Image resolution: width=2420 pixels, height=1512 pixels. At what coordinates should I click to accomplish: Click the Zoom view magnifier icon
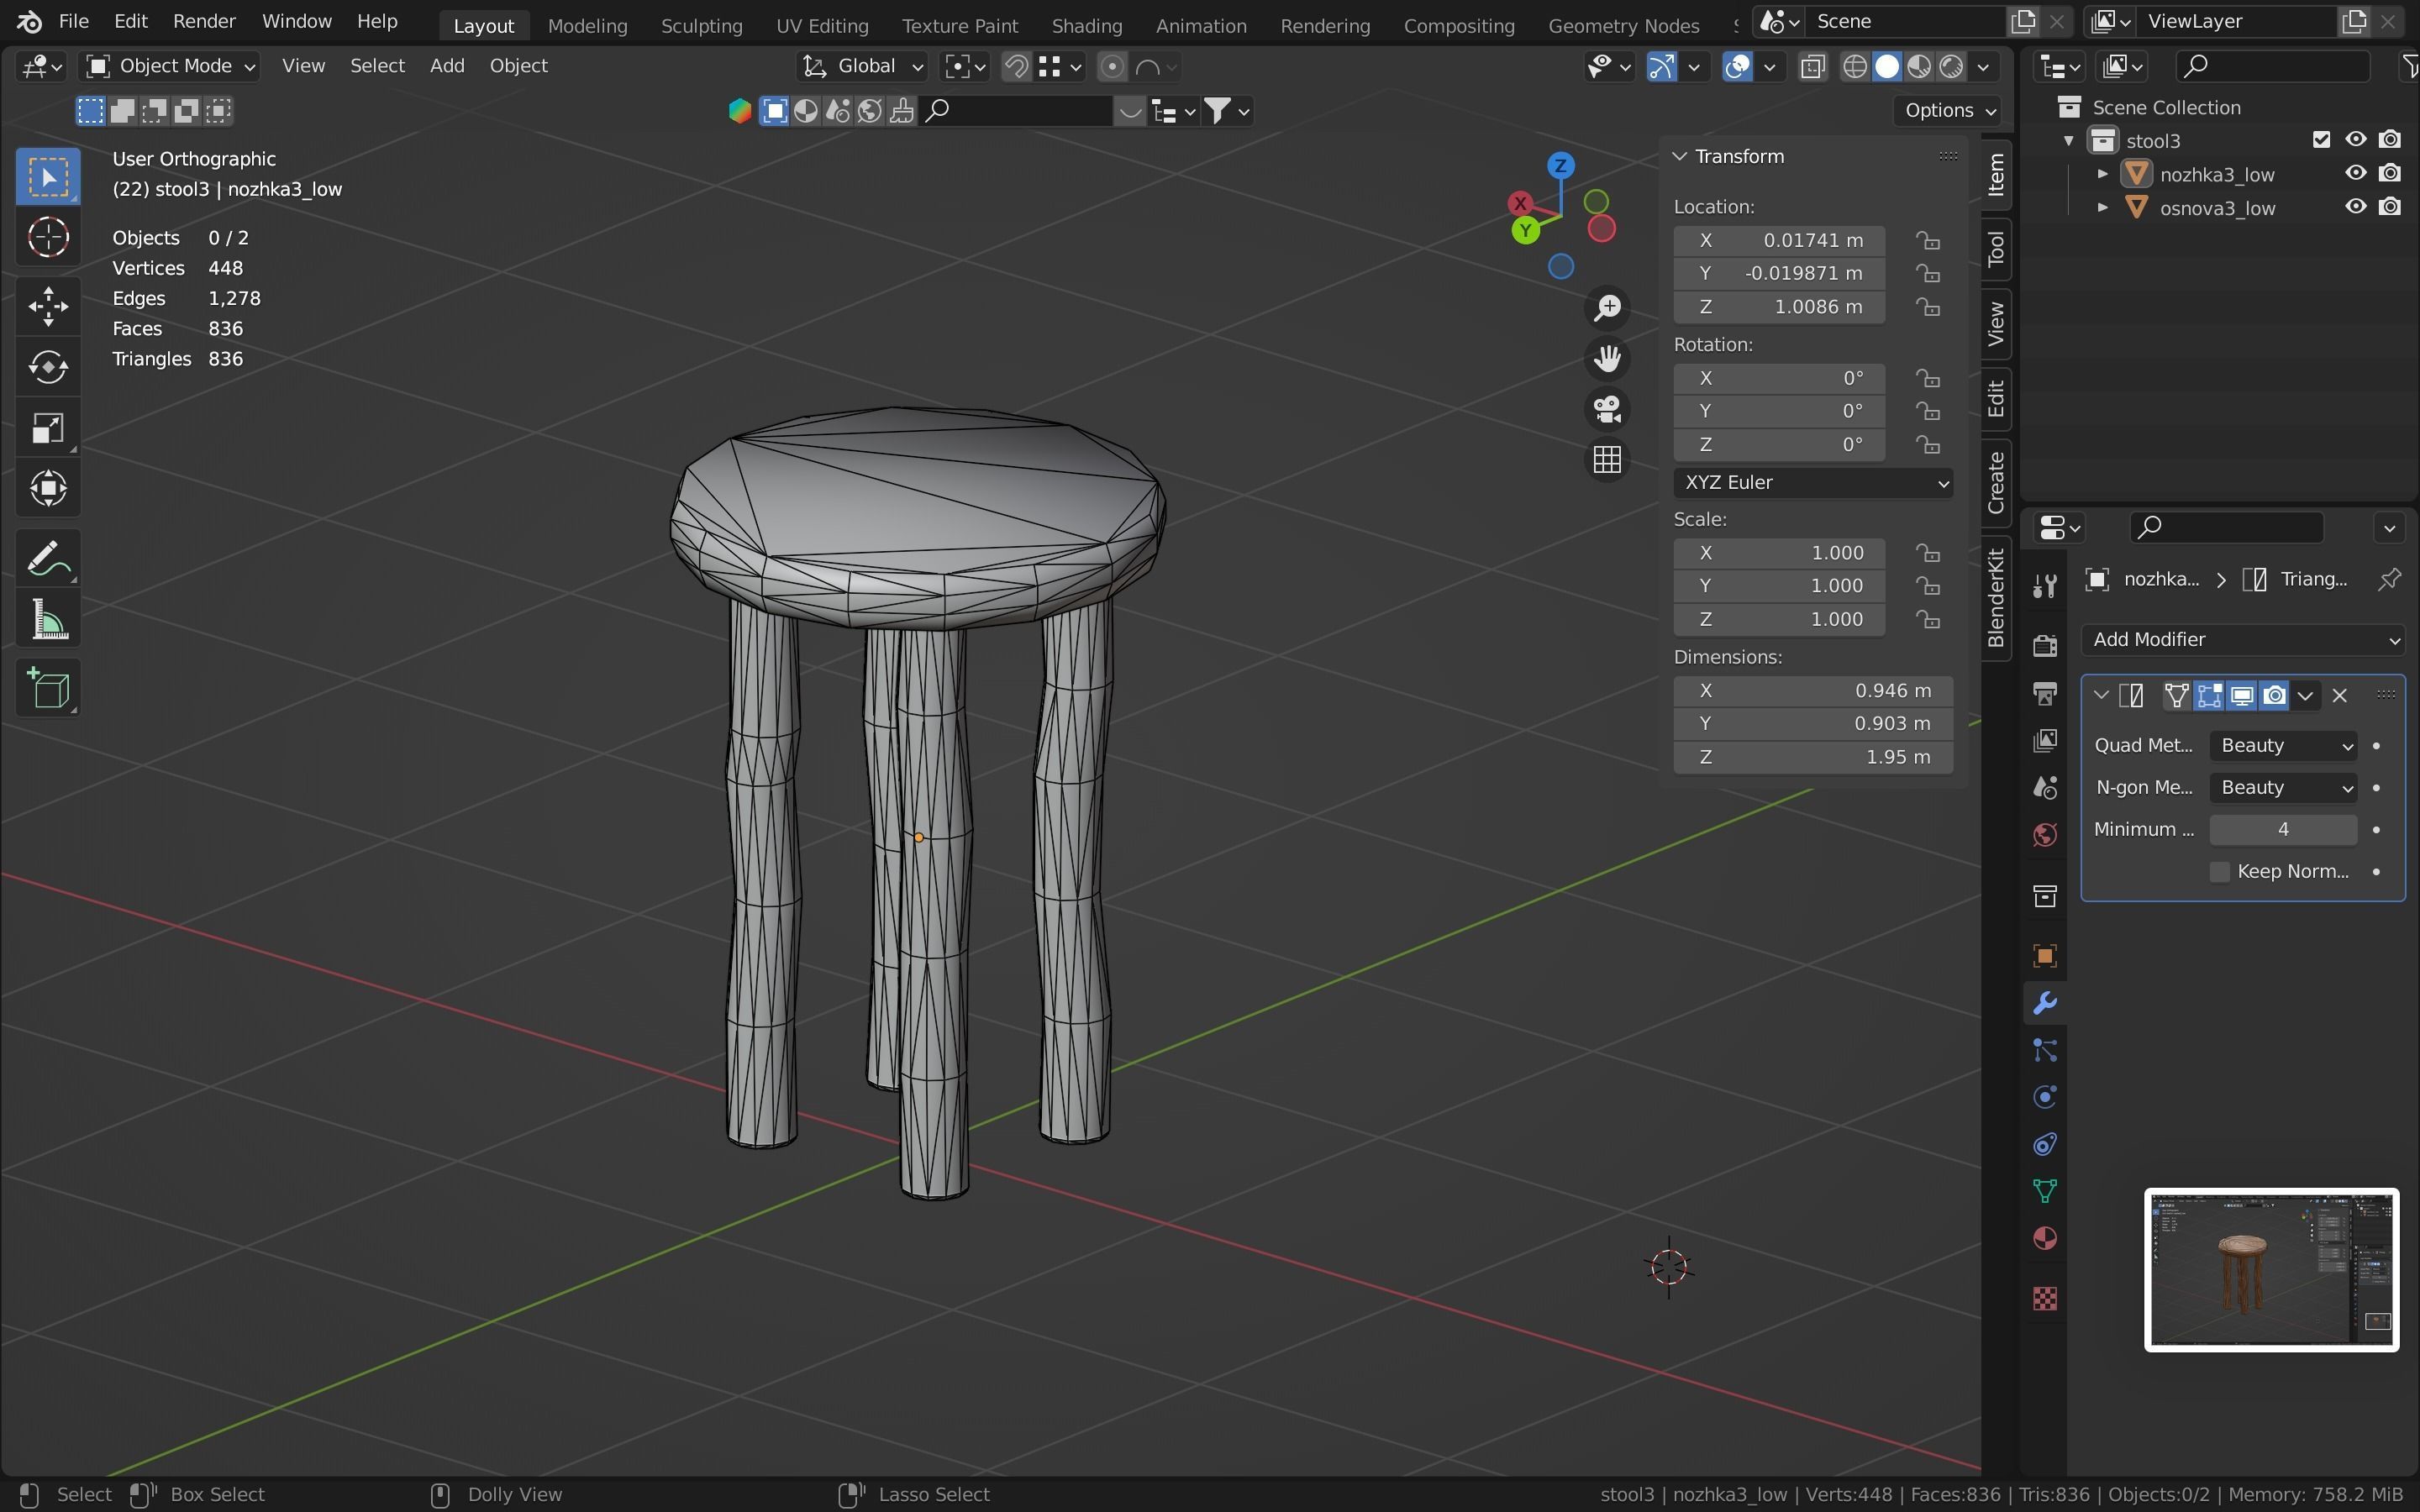point(1607,308)
